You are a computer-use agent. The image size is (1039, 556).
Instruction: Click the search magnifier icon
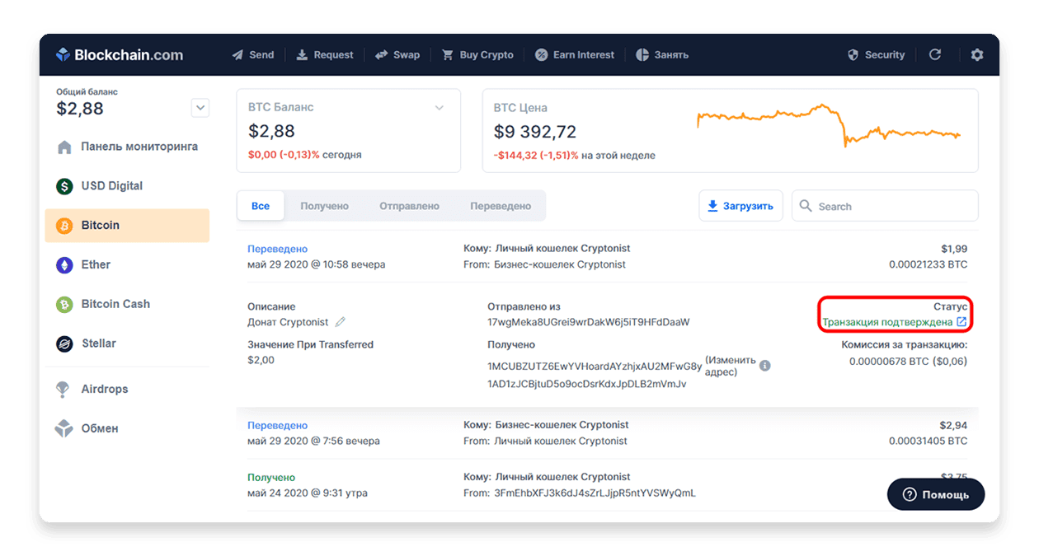point(805,206)
